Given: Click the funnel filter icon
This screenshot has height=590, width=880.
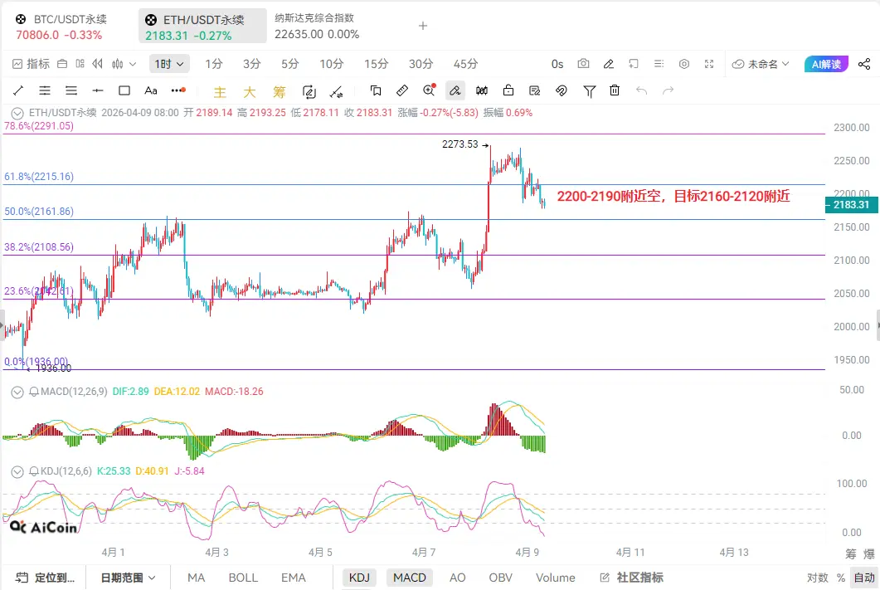Looking at the screenshot, I should pos(589,91).
